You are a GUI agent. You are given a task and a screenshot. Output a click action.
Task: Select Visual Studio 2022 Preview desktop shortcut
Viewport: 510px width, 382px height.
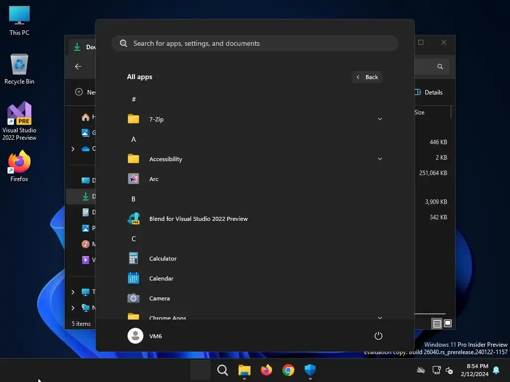point(19,121)
